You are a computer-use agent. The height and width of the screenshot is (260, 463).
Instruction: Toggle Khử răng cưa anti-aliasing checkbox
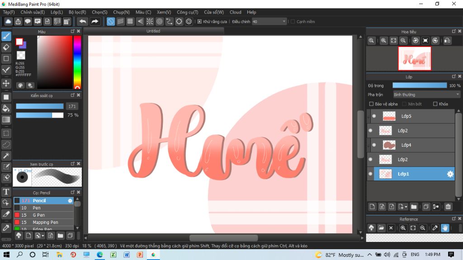point(199,22)
